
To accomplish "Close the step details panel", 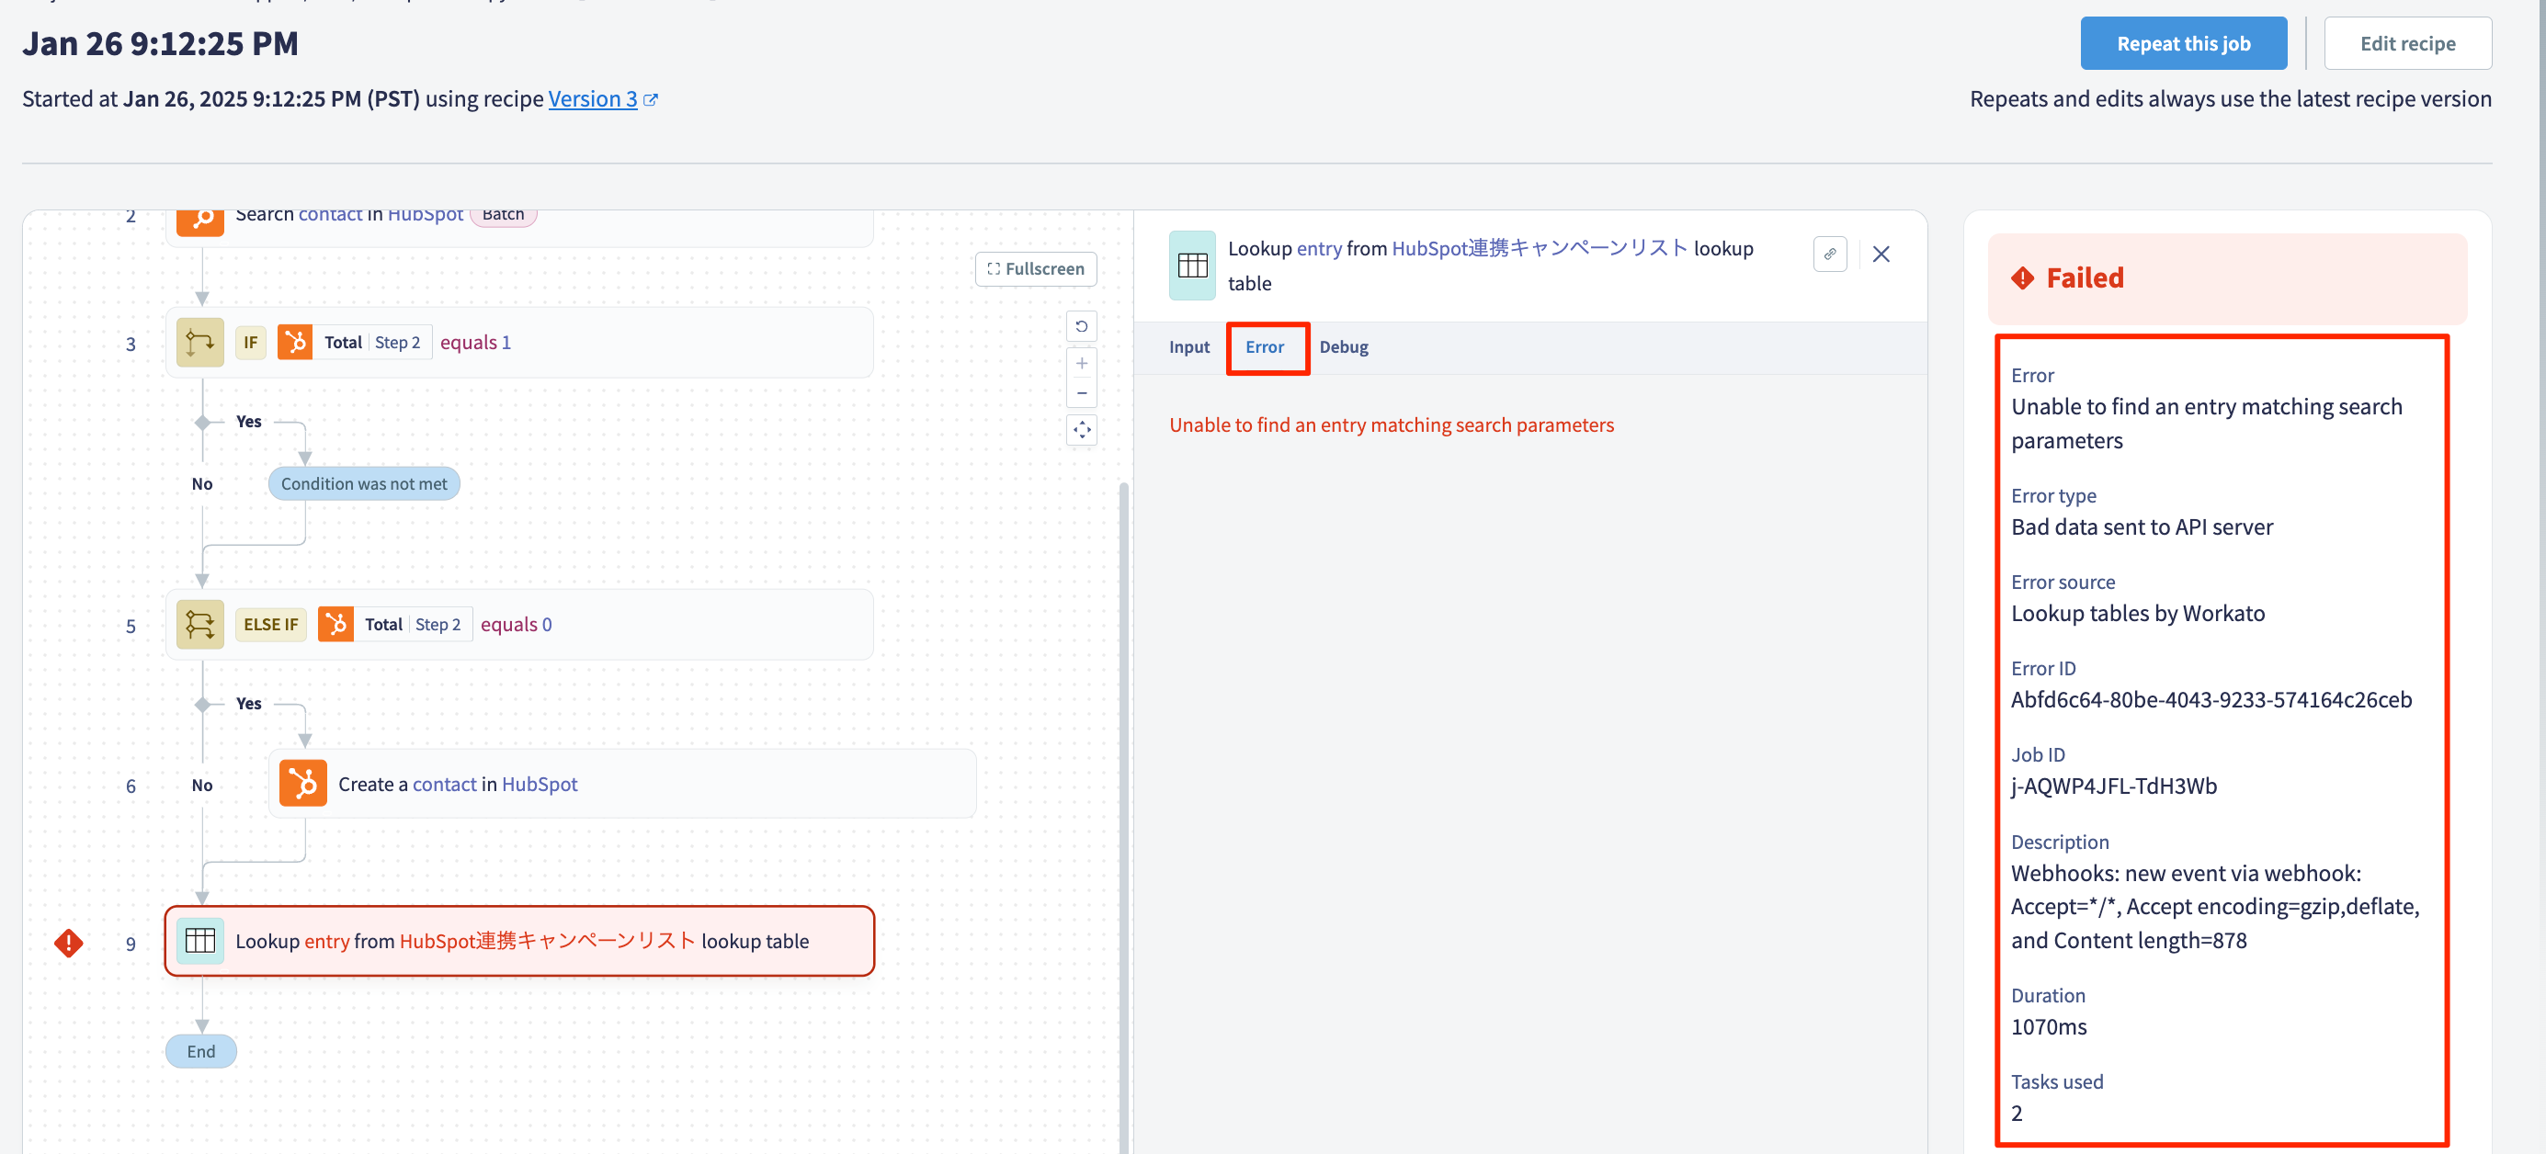I will tap(1880, 254).
